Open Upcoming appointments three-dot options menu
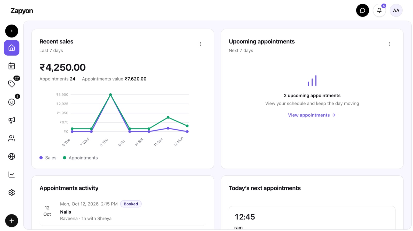 [x=390, y=44]
